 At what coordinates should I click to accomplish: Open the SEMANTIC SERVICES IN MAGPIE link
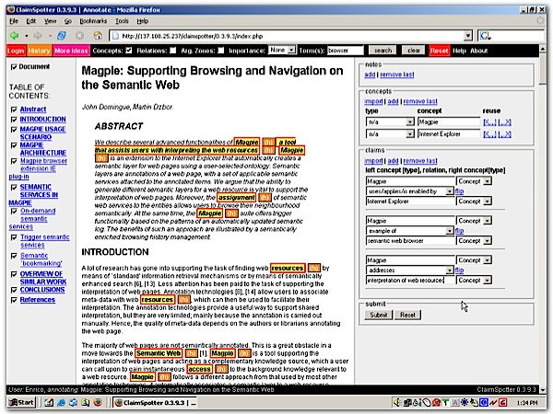coord(35,195)
